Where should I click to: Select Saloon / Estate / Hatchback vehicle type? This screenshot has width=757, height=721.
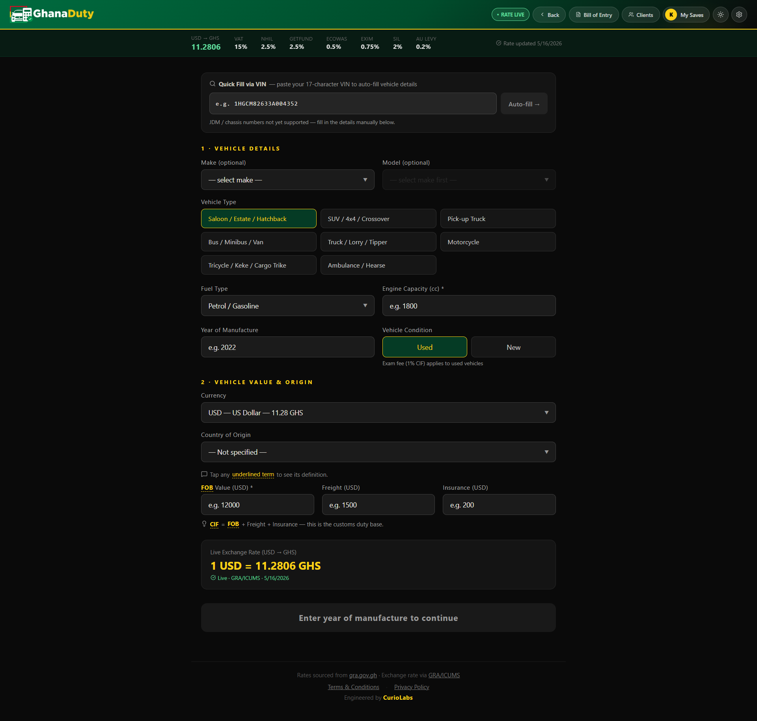tap(259, 219)
